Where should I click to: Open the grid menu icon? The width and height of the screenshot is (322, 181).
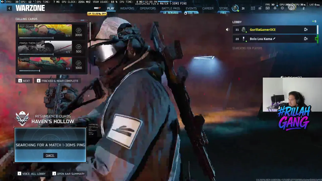click(x=253, y=8)
